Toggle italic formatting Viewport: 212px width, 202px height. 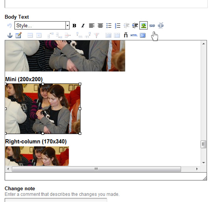pos(83,25)
